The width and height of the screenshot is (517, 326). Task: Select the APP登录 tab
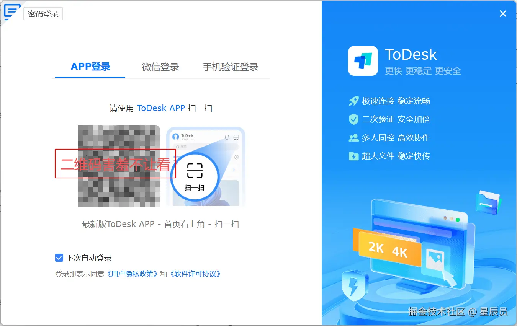point(90,67)
